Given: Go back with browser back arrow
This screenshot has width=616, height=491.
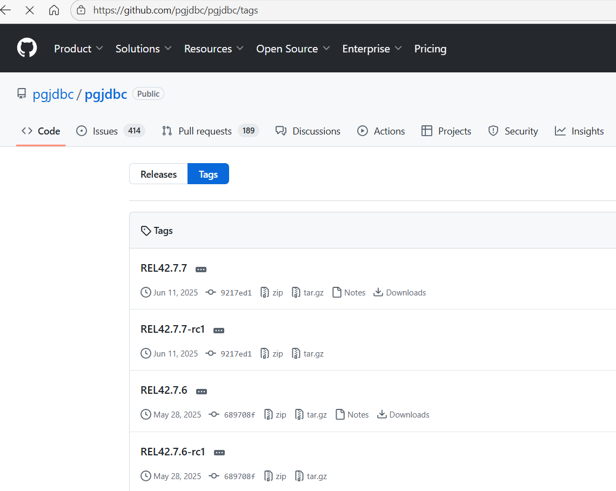Looking at the screenshot, I should [5, 10].
